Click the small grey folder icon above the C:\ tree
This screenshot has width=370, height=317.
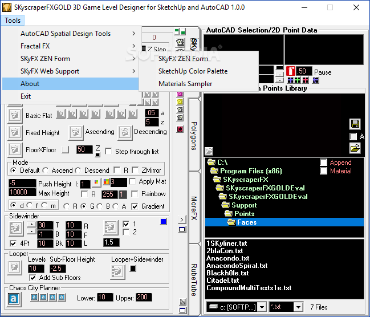(209, 151)
